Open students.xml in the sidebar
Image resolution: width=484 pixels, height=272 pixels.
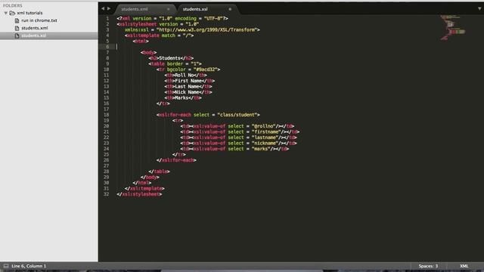(x=35, y=28)
